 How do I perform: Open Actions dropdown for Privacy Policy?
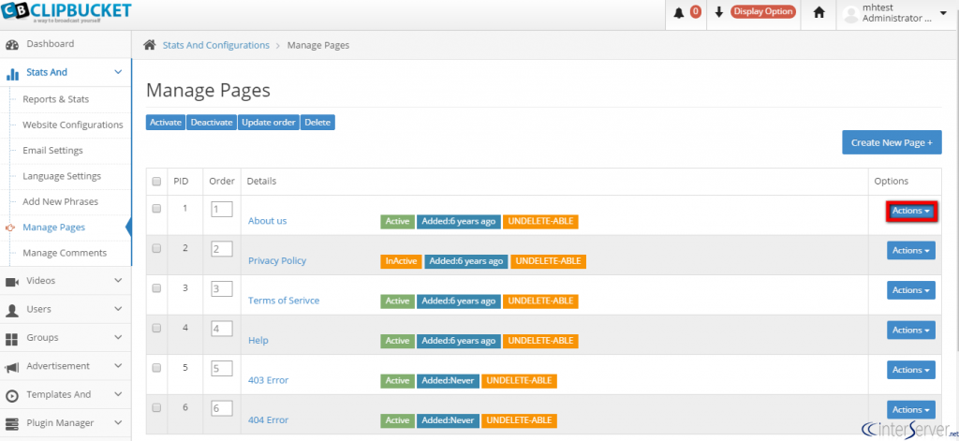click(x=911, y=251)
